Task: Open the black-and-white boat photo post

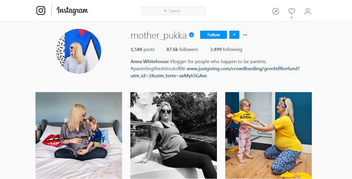Action: (x=173, y=135)
